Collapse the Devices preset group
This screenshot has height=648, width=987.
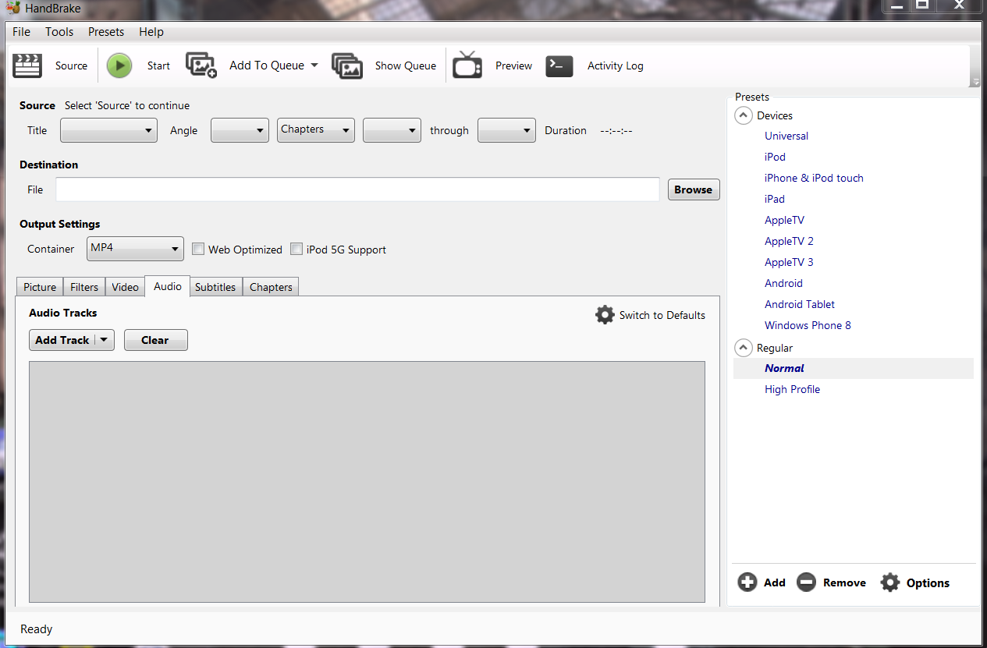(x=744, y=115)
